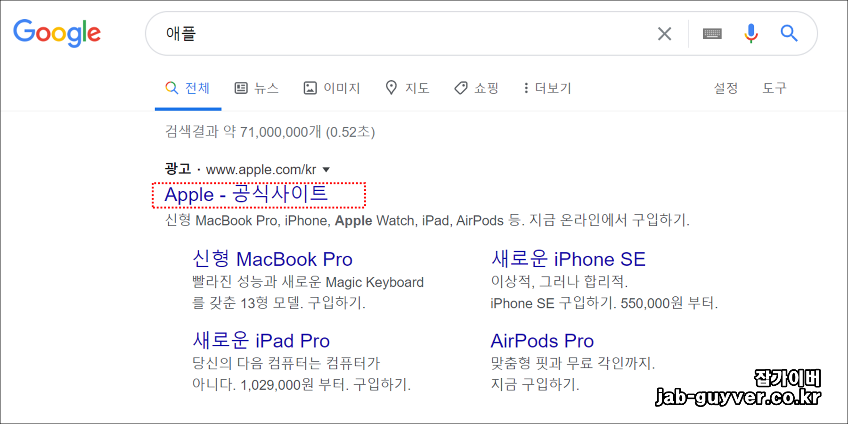Click the text '아니다. 1,029,000원 부터. 구입하기.'
Viewport: 848px width, 424px height.
[302, 384]
